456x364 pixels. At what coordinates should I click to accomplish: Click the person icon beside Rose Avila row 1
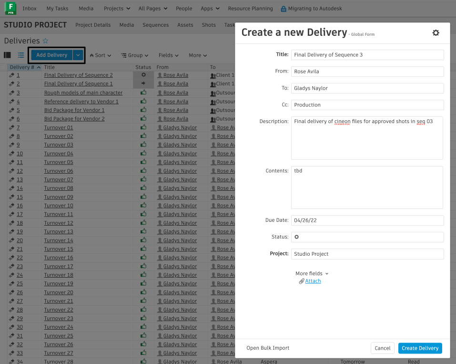click(160, 75)
